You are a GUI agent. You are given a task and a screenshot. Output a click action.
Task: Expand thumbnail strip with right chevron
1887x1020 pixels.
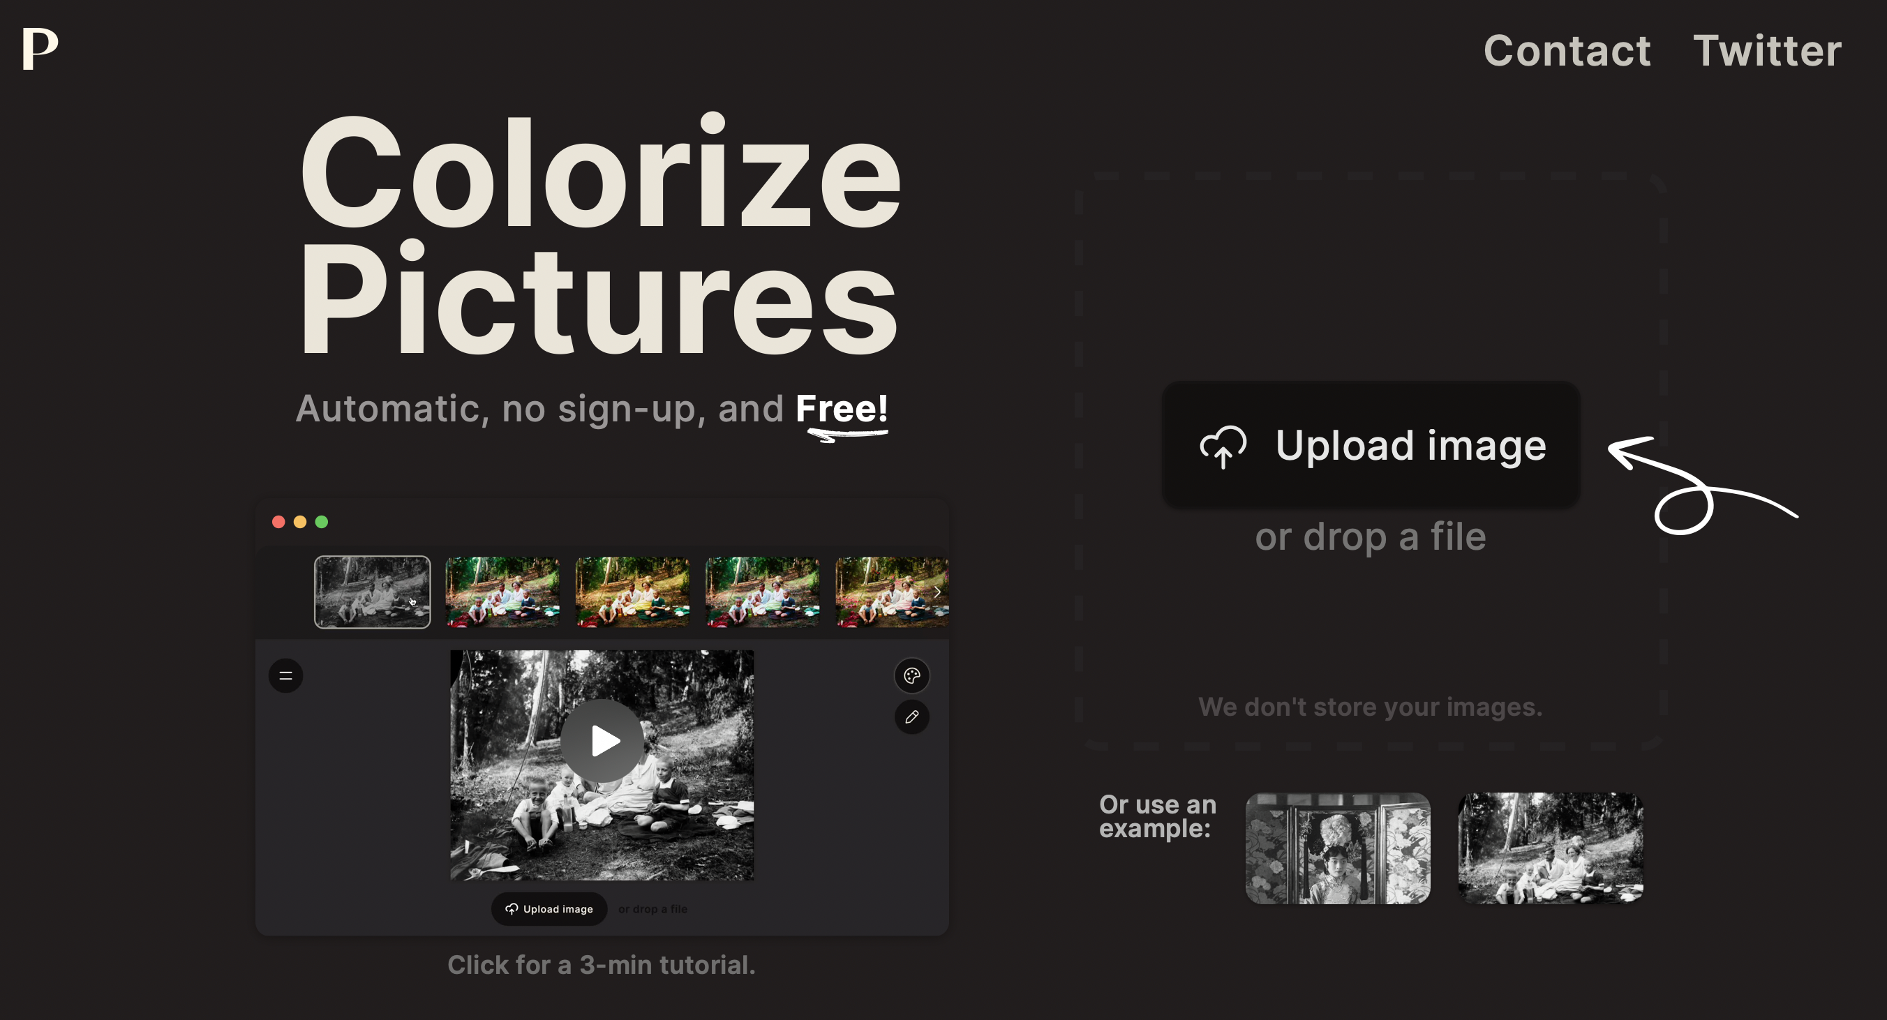(x=937, y=592)
